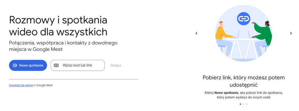Focus the Wpisz kod lub link field
The width and height of the screenshot is (299, 111).
[78, 65]
